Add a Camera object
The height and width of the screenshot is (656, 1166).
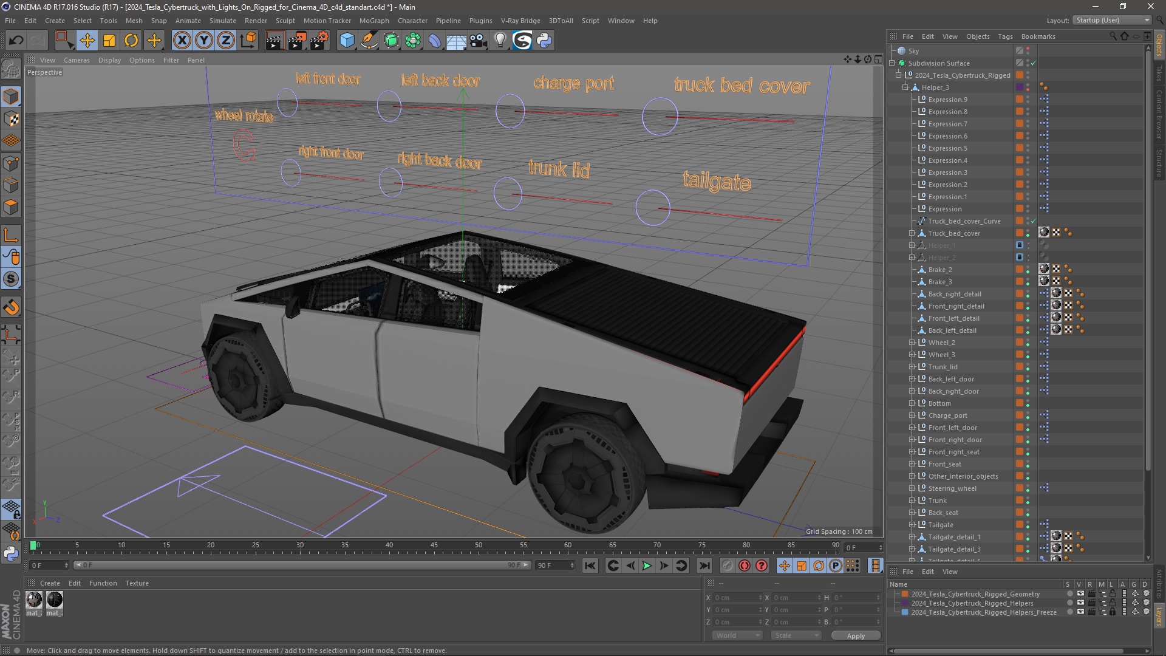(x=478, y=41)
